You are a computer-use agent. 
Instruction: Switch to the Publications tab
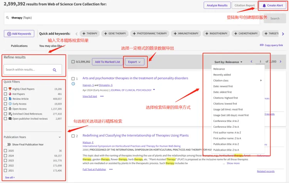pos(19,46)
